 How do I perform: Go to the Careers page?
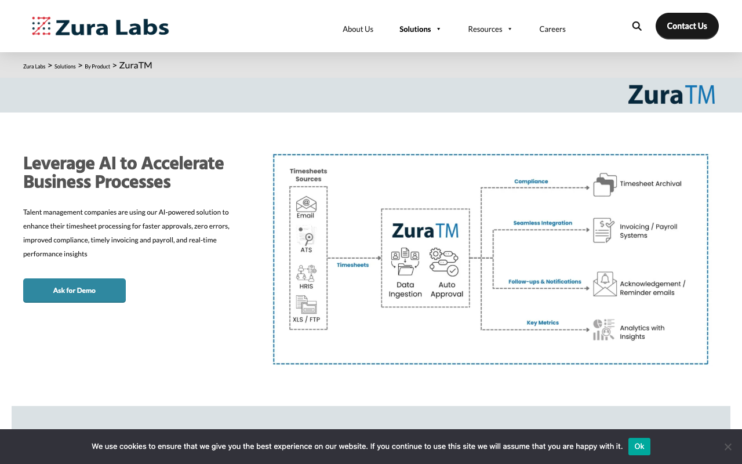click(x=552, y=29)
